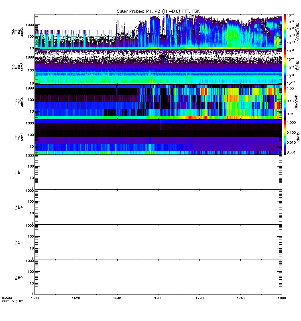This screenshot has height=321, width=301.
Task: Click the '1720' time axis label
Action: 199,298
